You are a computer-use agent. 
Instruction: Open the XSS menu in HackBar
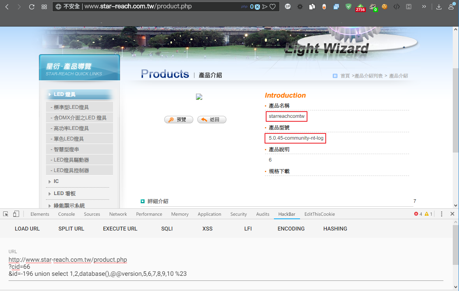click(x=208, y=229)
